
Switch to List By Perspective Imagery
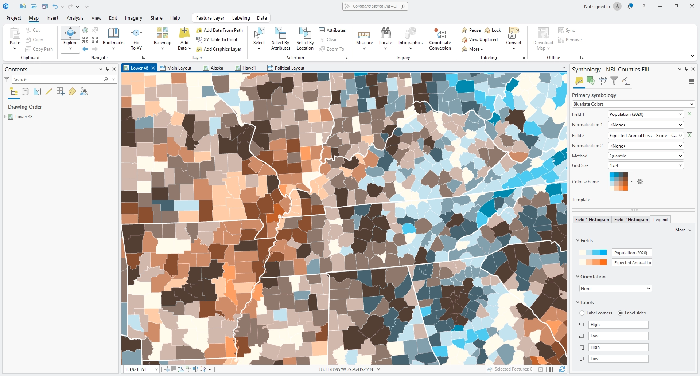(84, 92)
